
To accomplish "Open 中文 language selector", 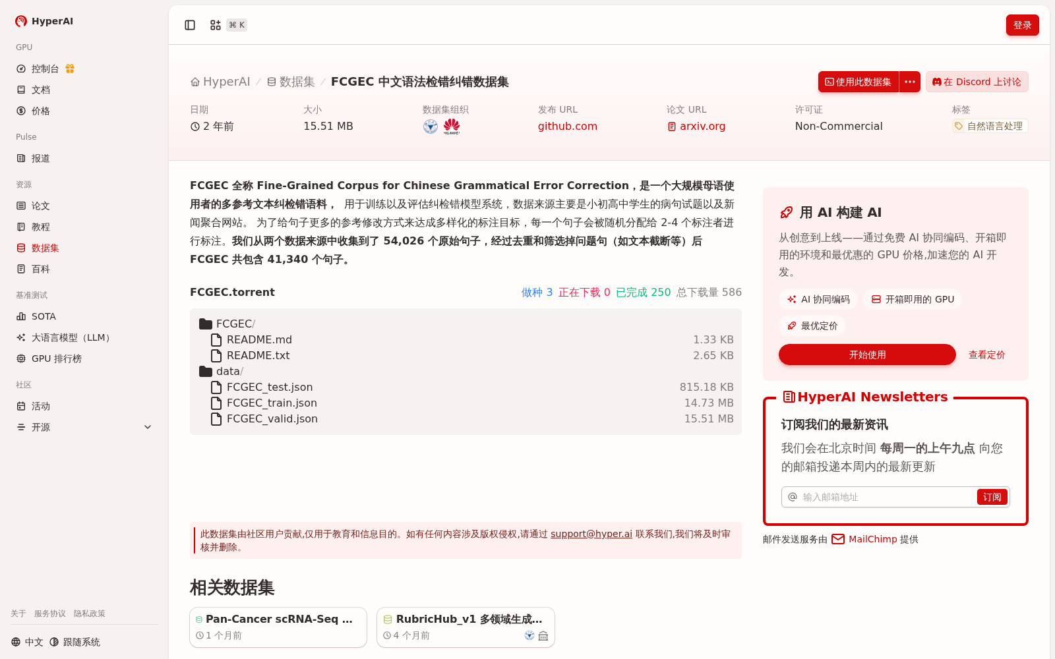I will [27, 642].
